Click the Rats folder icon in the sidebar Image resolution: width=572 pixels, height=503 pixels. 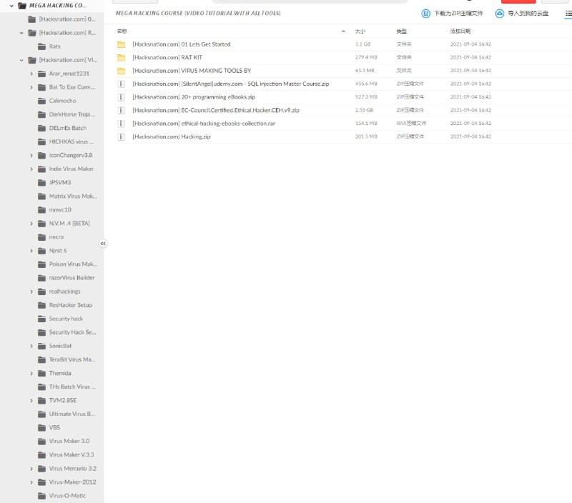tap(42, 46)
